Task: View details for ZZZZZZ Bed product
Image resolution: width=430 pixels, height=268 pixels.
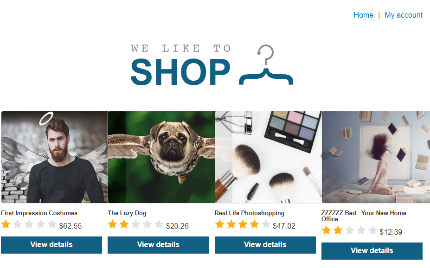Action: click(x=372, y=251)
